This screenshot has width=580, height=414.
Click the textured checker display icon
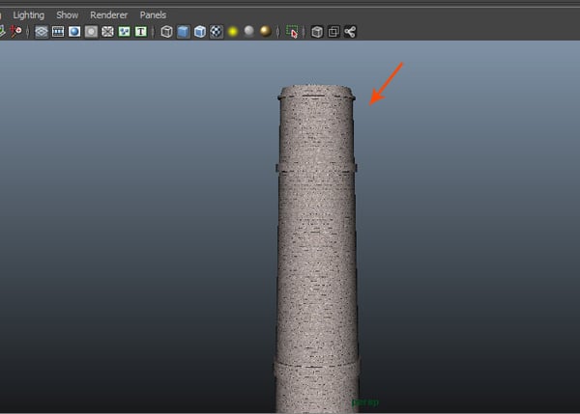tap(217, 32)
